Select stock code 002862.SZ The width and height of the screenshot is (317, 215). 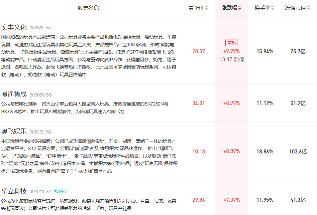(41, 28)
